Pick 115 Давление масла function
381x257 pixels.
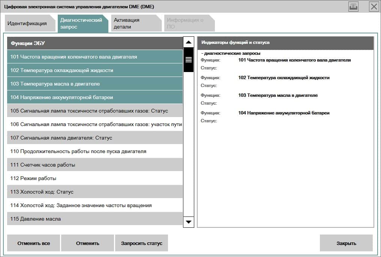[x=95, y=219]
